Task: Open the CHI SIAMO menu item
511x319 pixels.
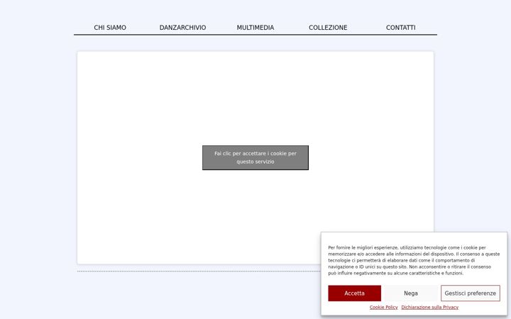Action: (110, 28)
